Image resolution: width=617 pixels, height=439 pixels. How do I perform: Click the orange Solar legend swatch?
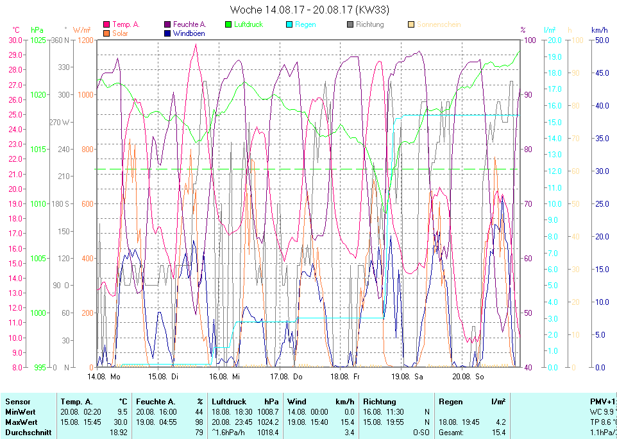click(106, 33)
